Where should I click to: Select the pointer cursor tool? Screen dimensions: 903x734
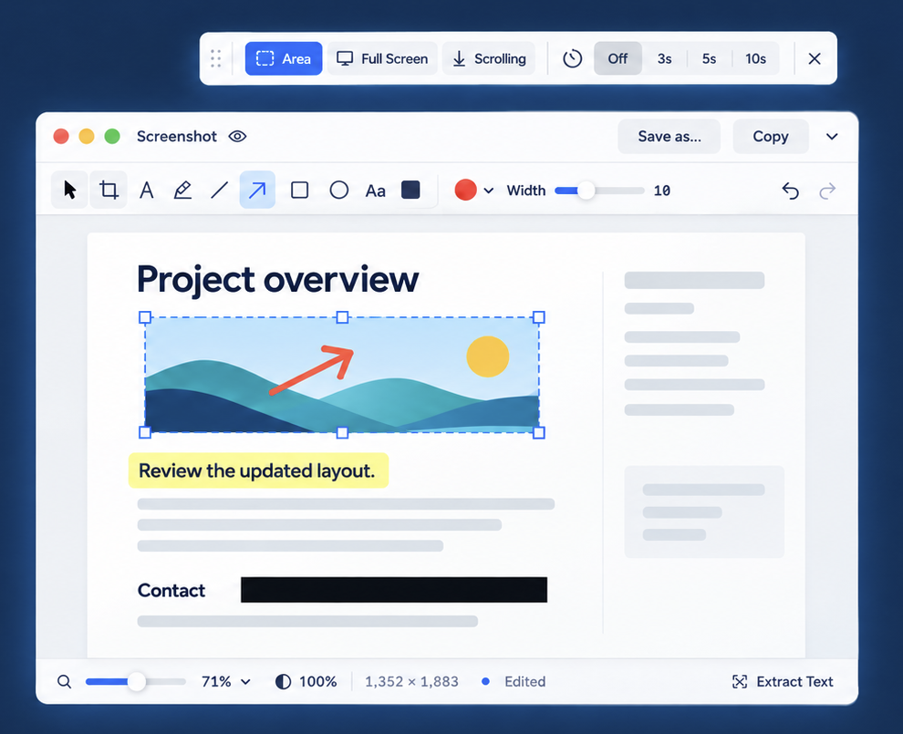(x=69, y=190)
